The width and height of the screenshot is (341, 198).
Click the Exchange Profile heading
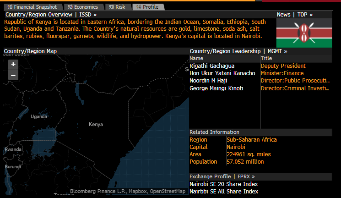tap(210, 176)
